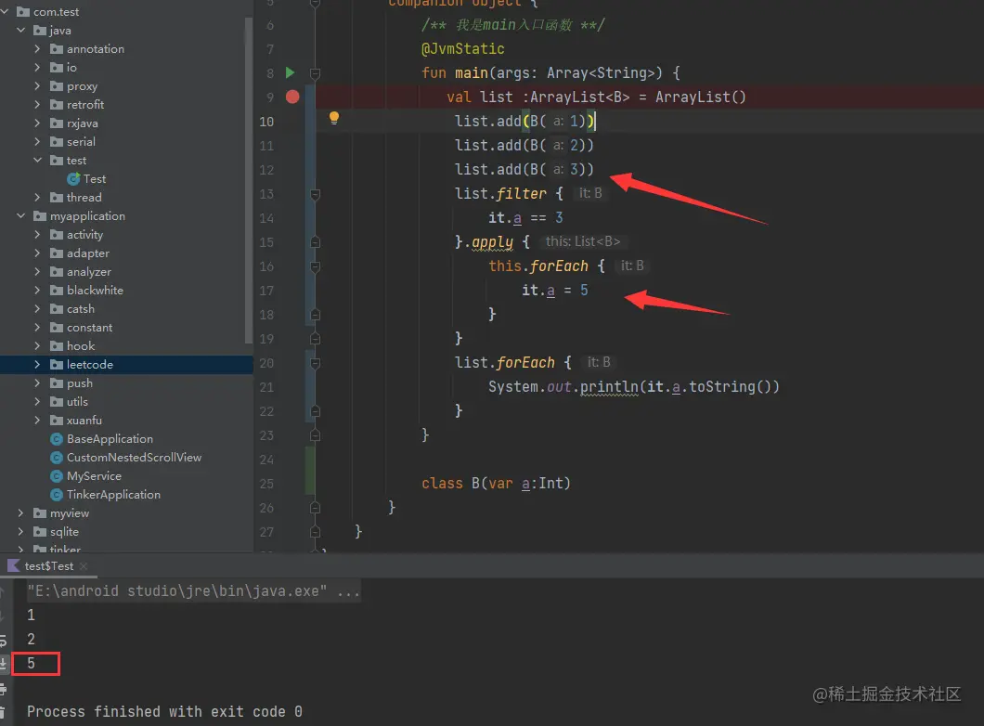Expand the selected leetcode folder
This screenshot has width=984, height=726.
tap(37, 365)
